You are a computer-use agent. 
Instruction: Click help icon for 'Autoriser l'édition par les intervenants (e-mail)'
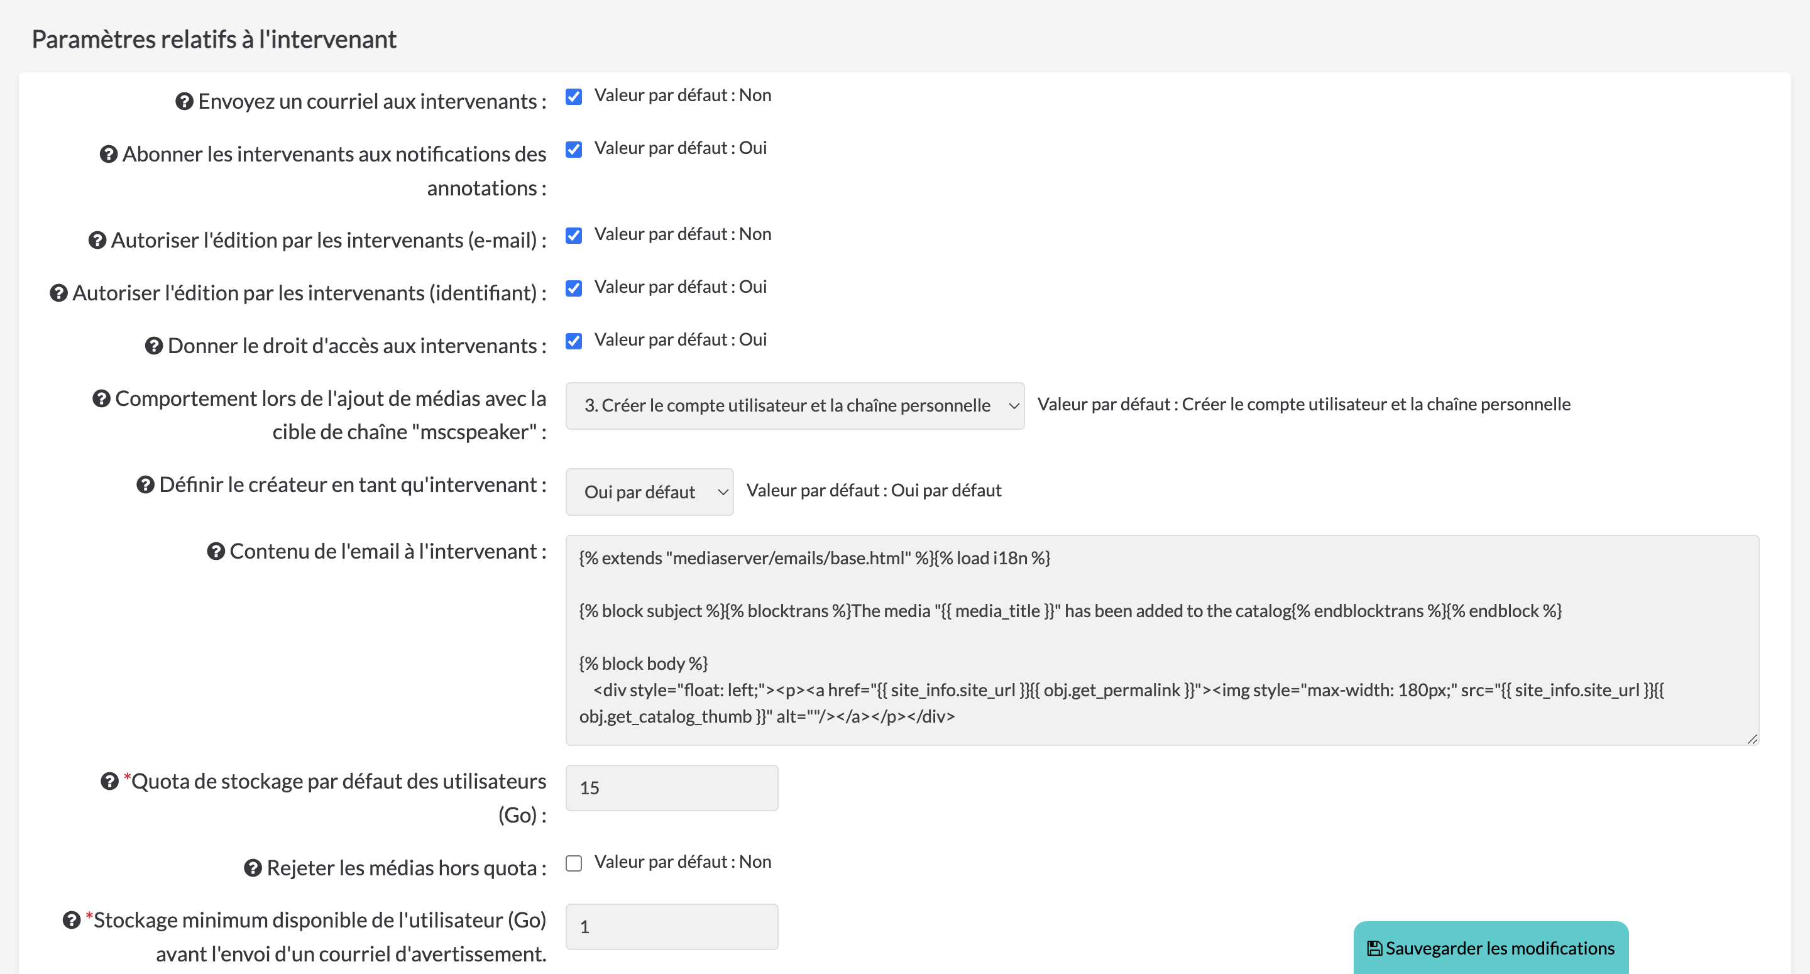(x=97, y=240)
